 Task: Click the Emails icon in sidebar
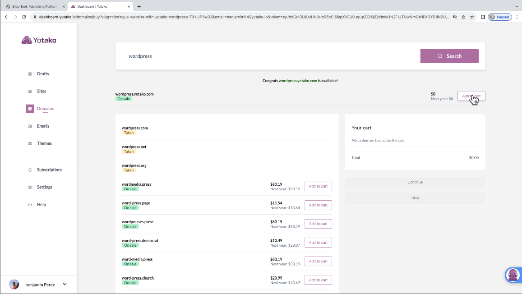point(30,126)
